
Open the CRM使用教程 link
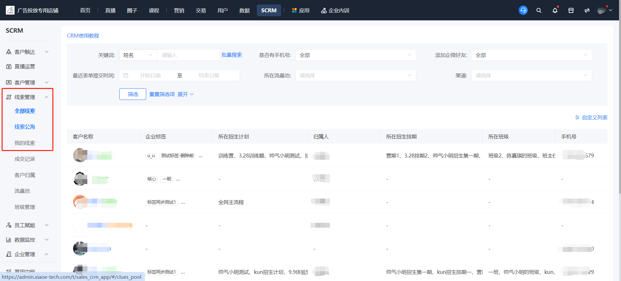coord(83,36)
